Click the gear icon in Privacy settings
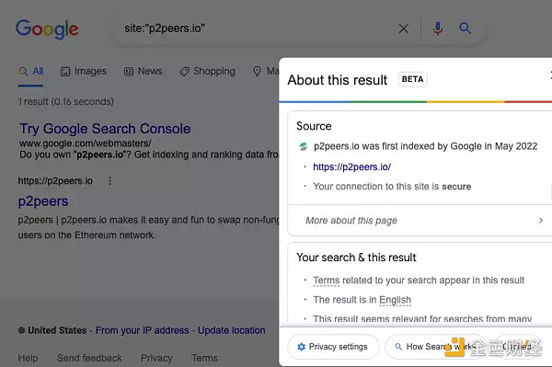Image resolution: width=552 pixels, height=367 pixels. (302, 347)
